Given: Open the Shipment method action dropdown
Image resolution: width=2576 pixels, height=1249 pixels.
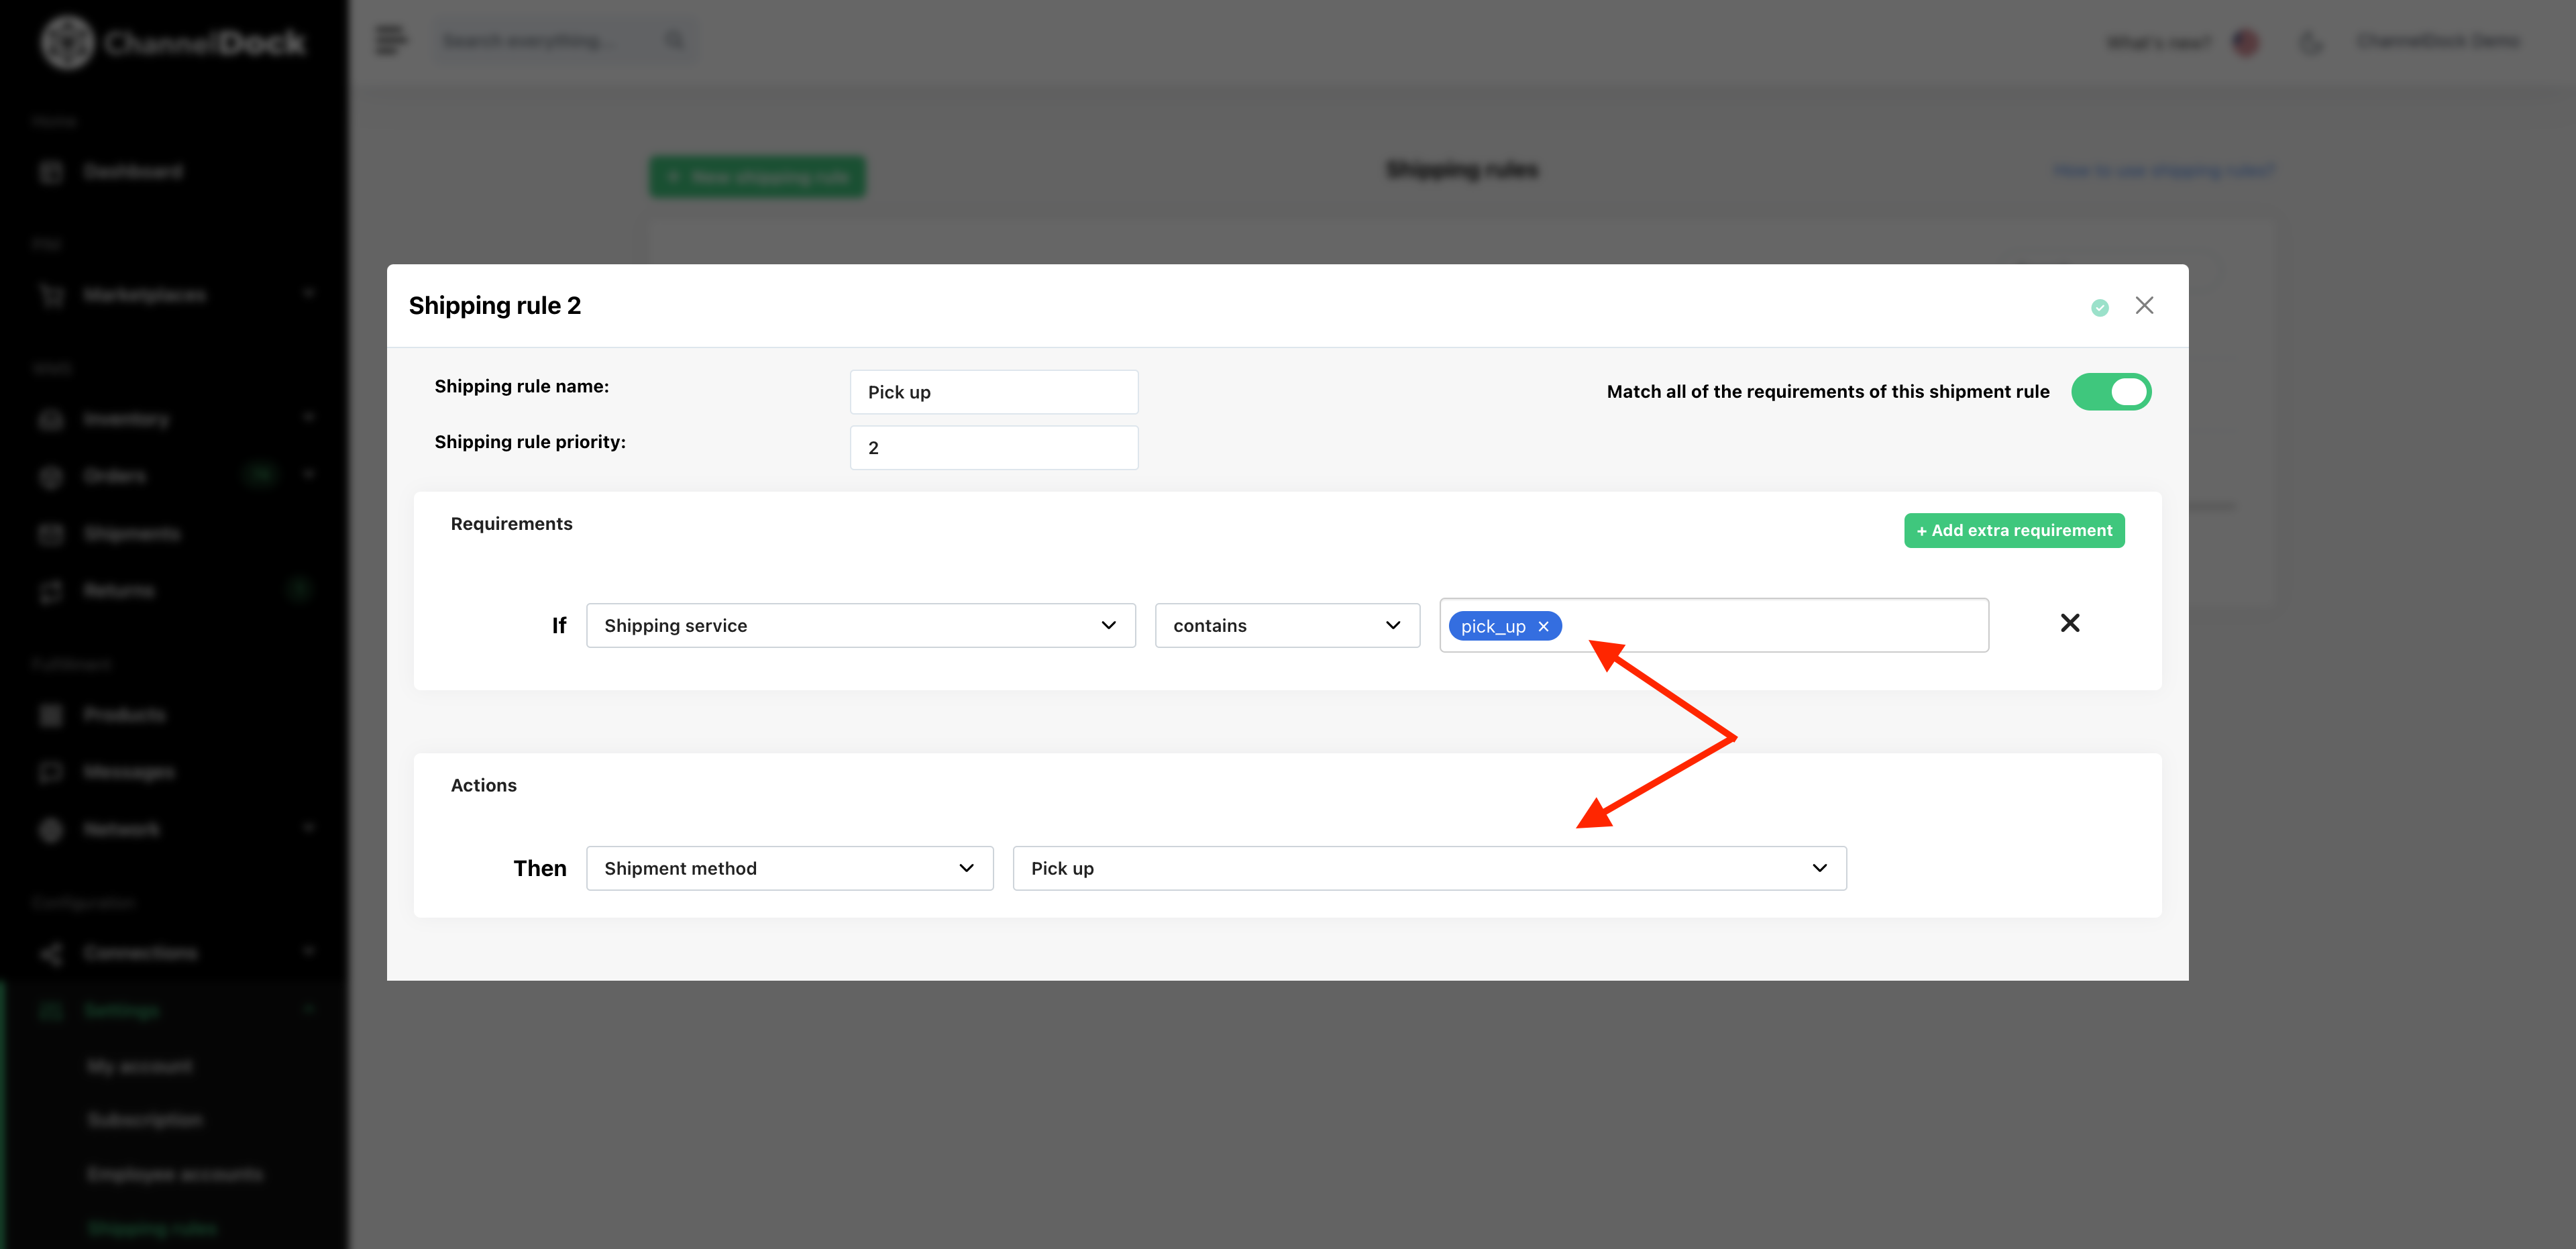Looking at the screenshot, I should click(x=789, y=868).
